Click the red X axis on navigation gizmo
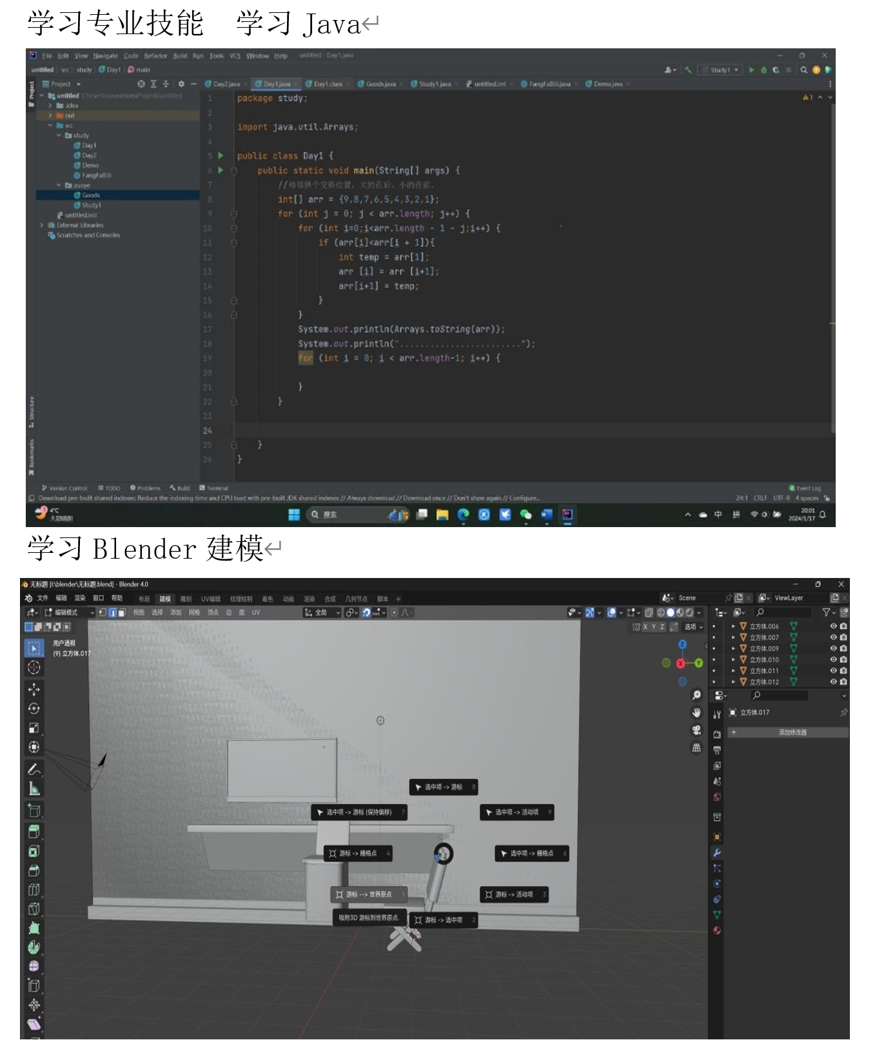This screenshot has height=1040, width=886. tap(680, 663)
